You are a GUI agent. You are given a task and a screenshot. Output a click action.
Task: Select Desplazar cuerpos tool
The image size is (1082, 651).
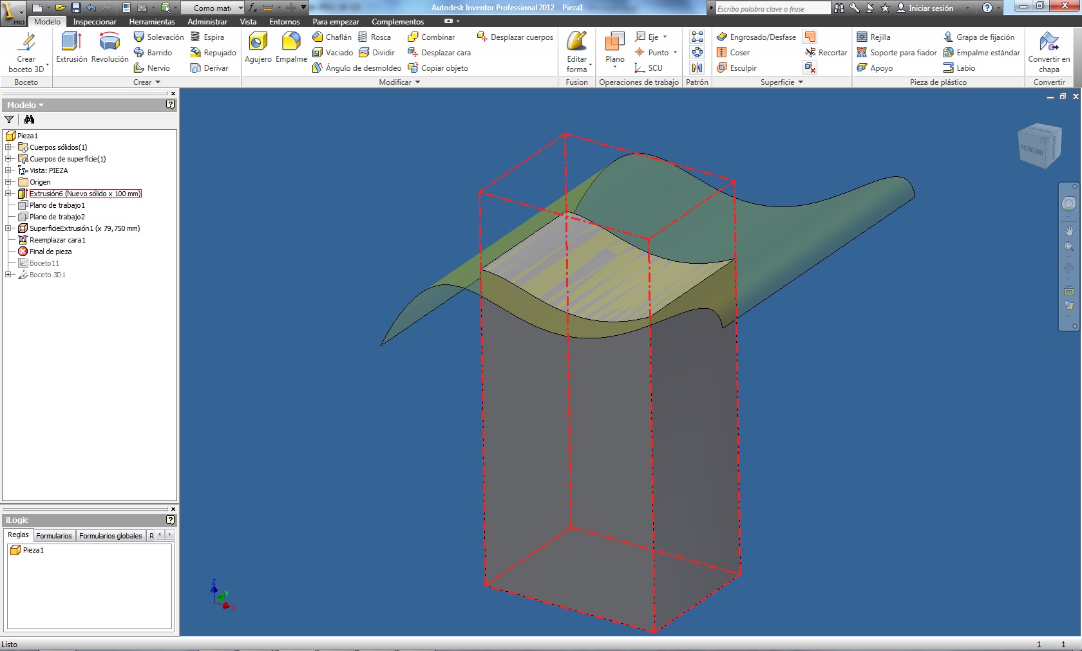515,37
